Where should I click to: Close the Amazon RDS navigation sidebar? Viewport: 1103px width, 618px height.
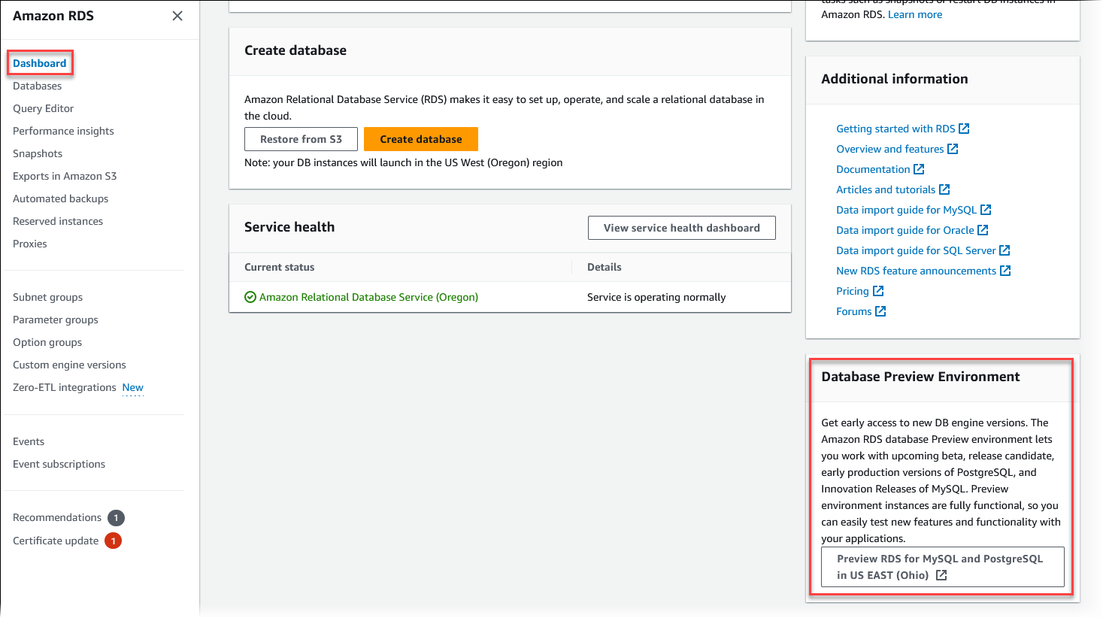pos(177,15)
